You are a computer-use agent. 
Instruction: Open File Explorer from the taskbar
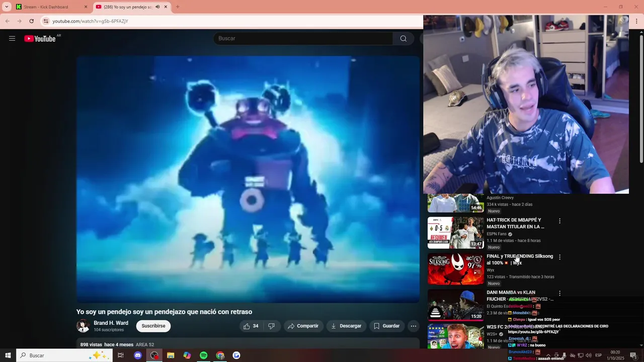coord(171,355)
